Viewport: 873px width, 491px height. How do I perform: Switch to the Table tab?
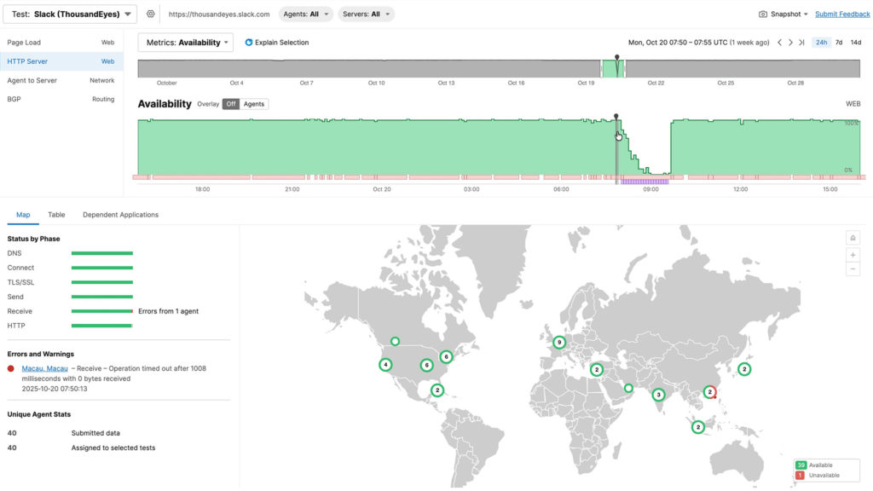56,215
